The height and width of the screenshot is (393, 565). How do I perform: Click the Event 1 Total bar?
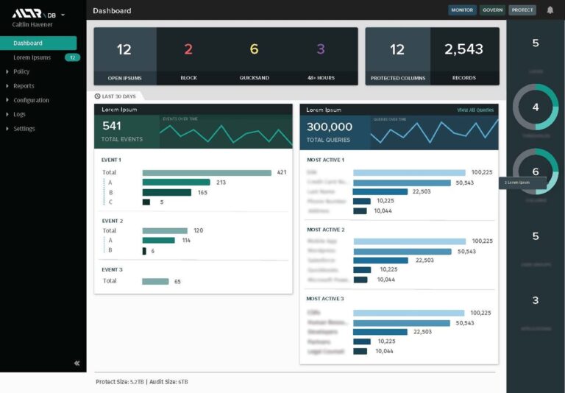207,173
